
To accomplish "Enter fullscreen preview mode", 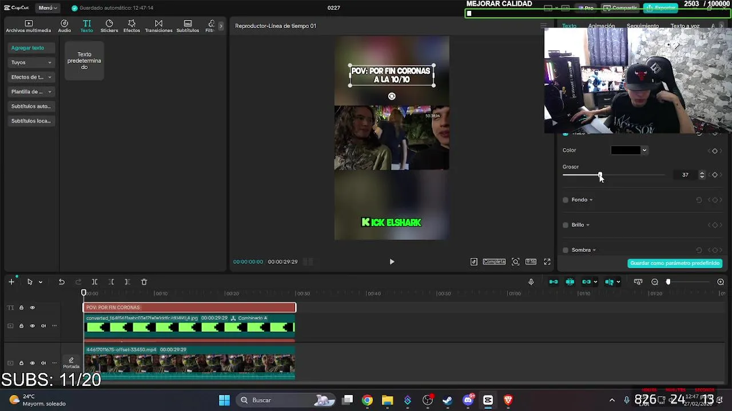I will pos(547,262).
